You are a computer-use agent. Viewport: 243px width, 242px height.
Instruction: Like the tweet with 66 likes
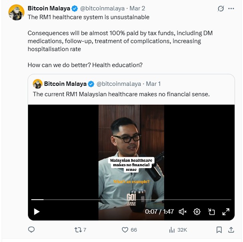[129, 230]
